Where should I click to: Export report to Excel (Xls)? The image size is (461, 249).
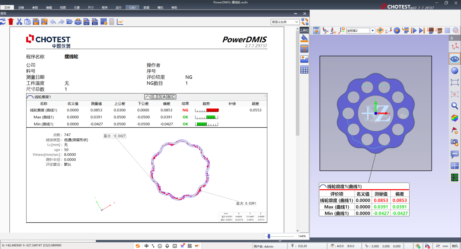point(95,22)
